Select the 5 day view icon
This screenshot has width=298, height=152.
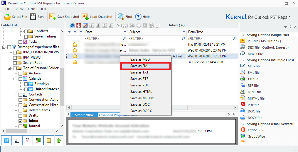[x=98, y=25]
